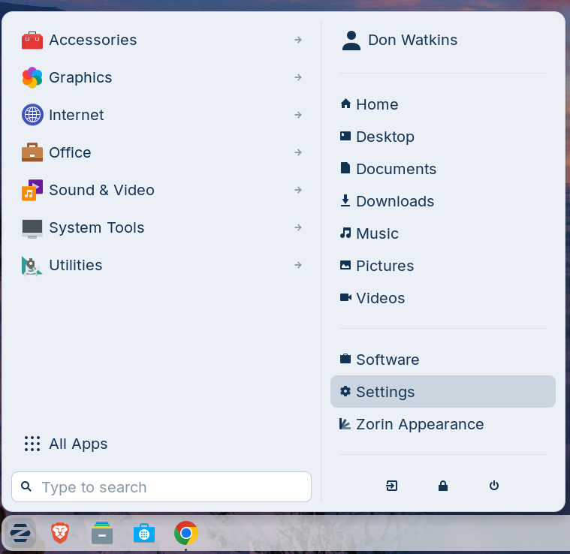Click the System Tools monitor icon

coord(32,228)
